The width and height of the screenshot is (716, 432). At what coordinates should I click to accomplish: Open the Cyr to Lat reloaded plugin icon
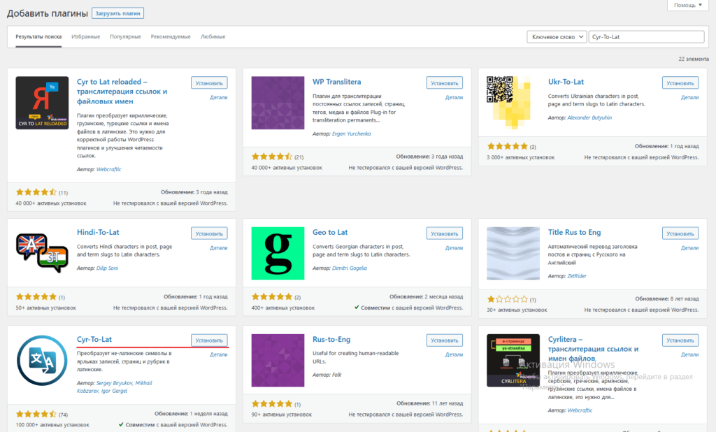click(42, 103)
